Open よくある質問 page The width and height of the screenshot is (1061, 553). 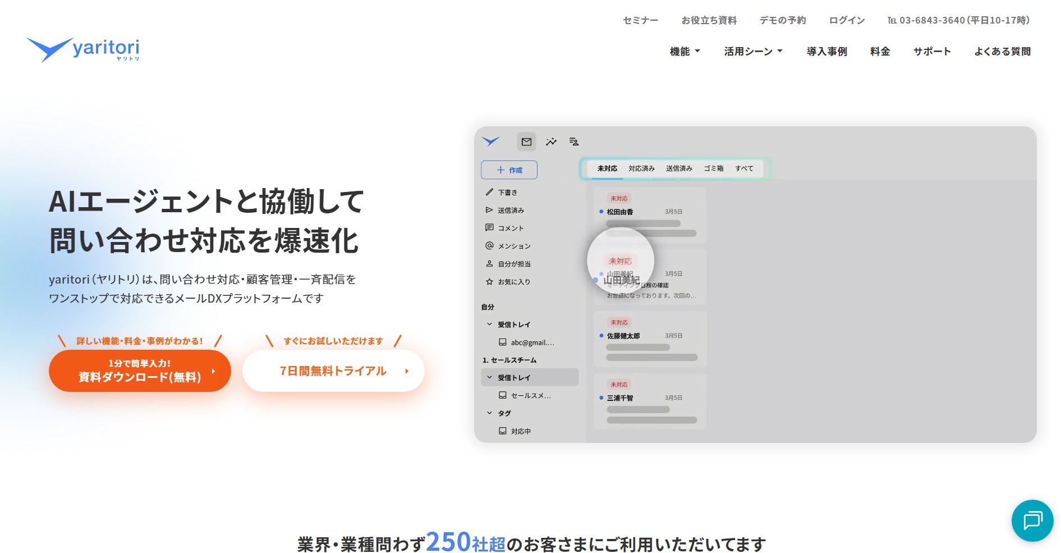pyautogui.click(x=1002, y=52)
